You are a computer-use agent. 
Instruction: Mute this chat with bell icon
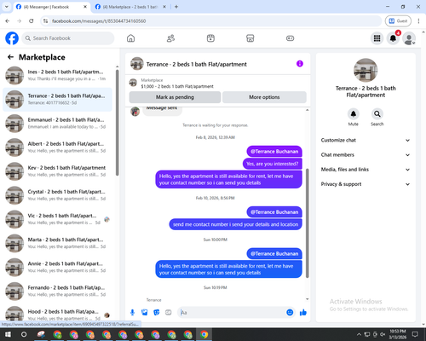pyautogui.click(x=354, y=114)
